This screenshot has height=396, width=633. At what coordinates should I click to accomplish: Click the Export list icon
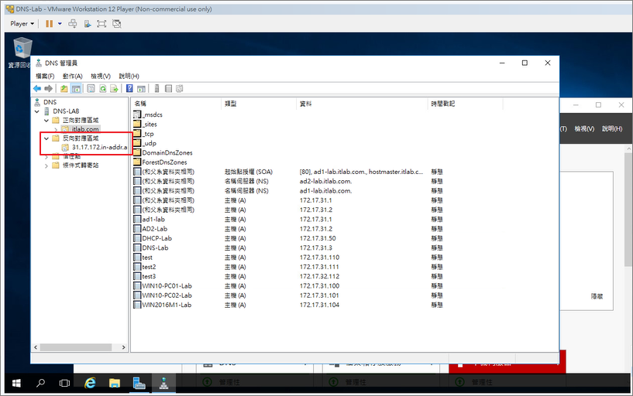(114, 89)
